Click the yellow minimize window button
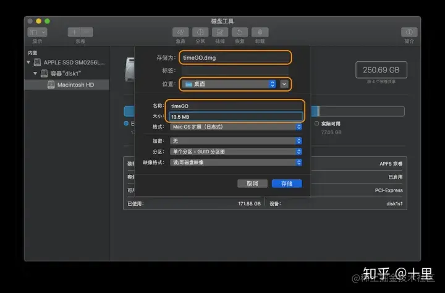 pyautogui.click(x=38, y=21)
